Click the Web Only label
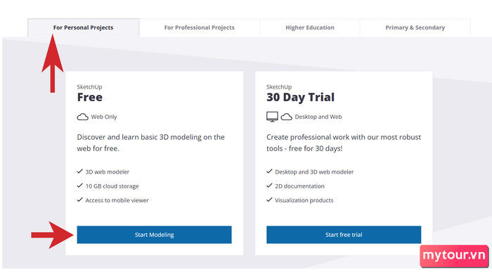The height and width of the screenshot is (272, 492). coord(104,117)
